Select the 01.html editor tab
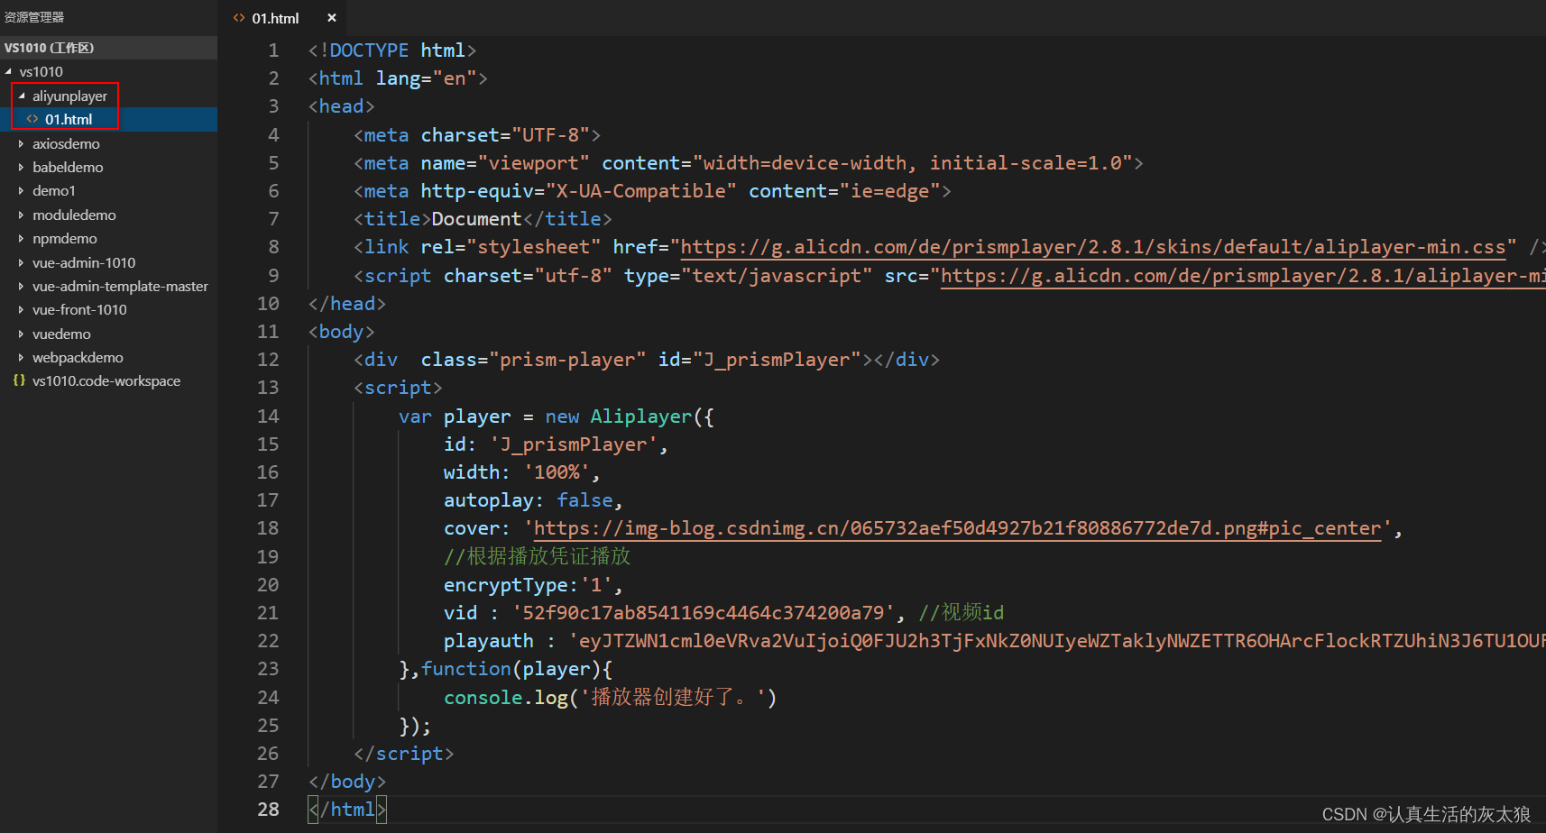The image size is (1546, 833). 283,18
